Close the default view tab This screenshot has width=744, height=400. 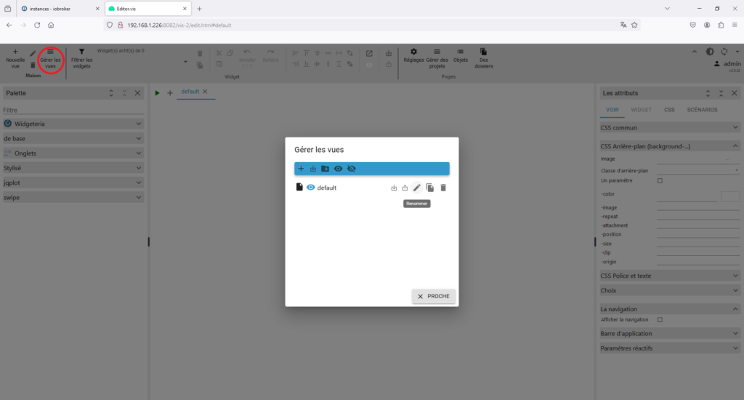tap(205, 92)
